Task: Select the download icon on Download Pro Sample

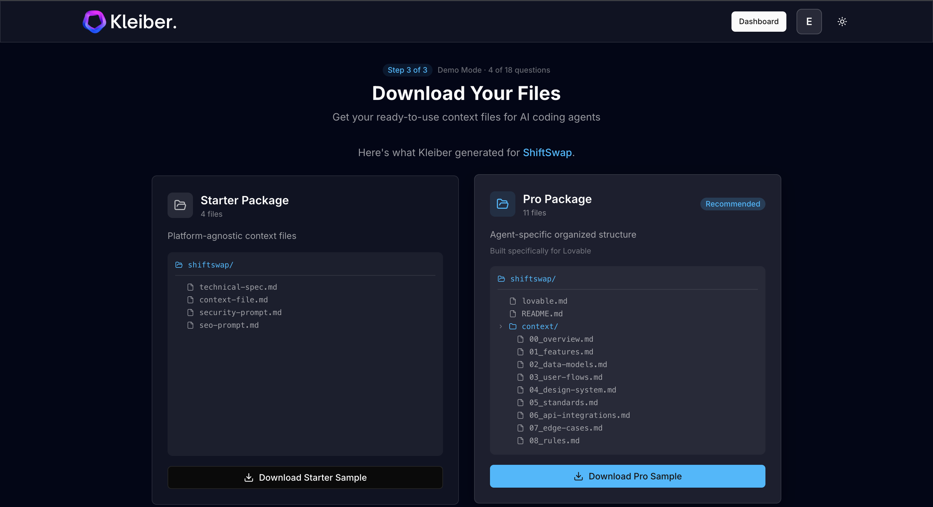Action: 578,476
